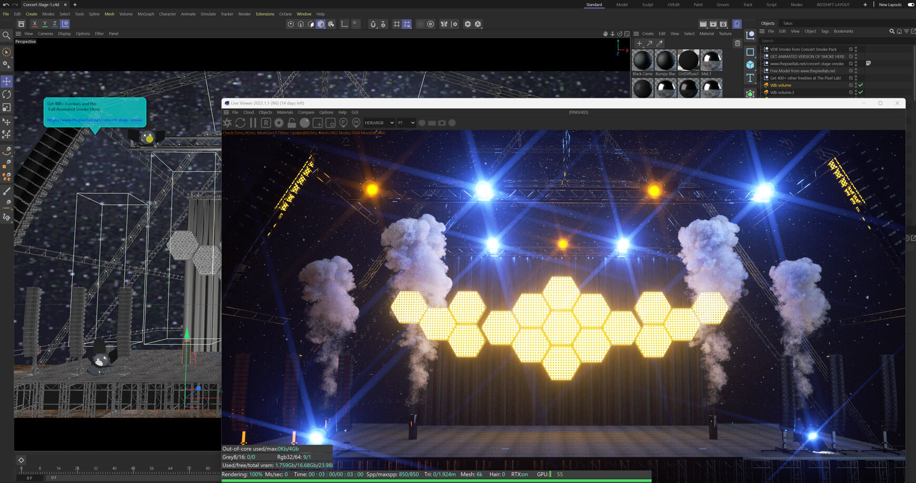Click the clay mode sphere icon

point(305,123)
